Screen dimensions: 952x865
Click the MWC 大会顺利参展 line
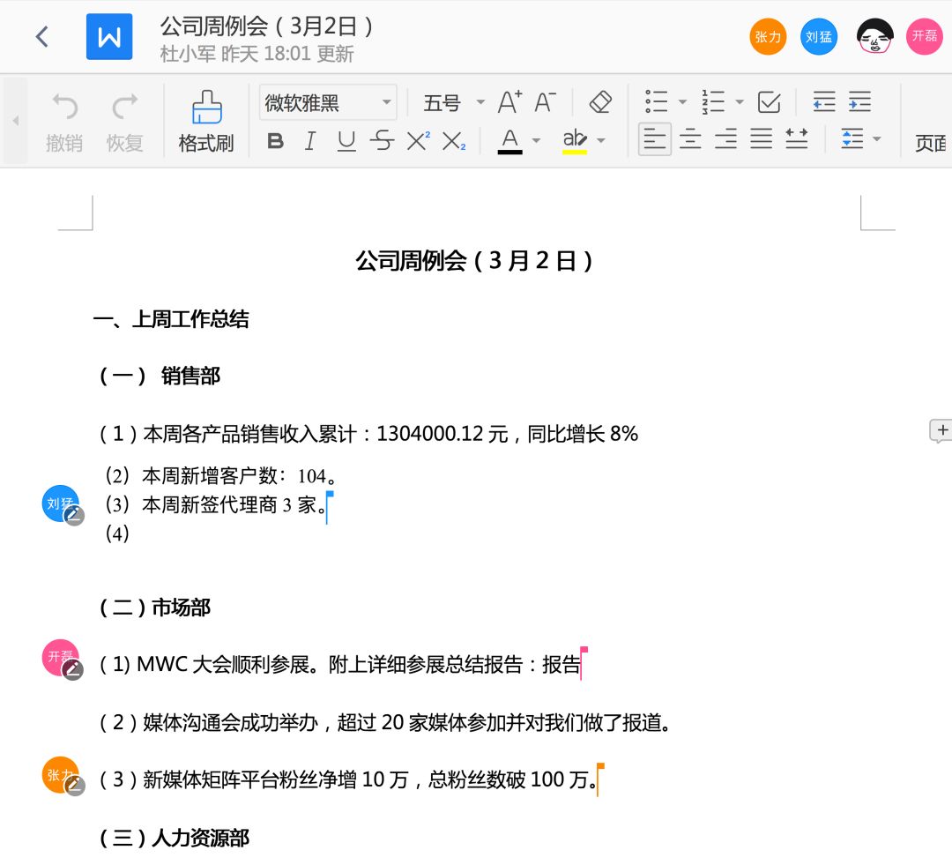point(338,665)
